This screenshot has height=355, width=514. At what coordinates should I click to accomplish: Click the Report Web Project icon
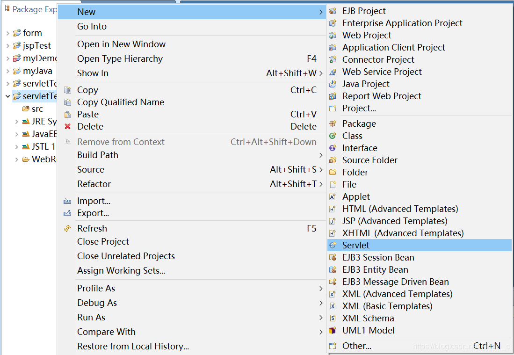coord(333,96)
